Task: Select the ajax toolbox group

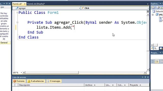Action: click(5, 7)
